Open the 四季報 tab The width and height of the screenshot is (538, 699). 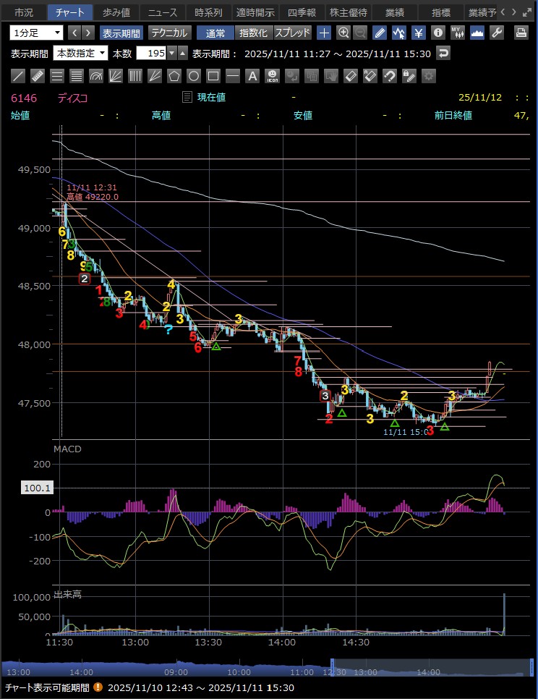[x=301, y=12]
